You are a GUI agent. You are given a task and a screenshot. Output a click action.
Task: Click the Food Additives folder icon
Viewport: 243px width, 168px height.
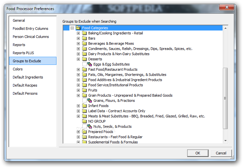[84, 80]
